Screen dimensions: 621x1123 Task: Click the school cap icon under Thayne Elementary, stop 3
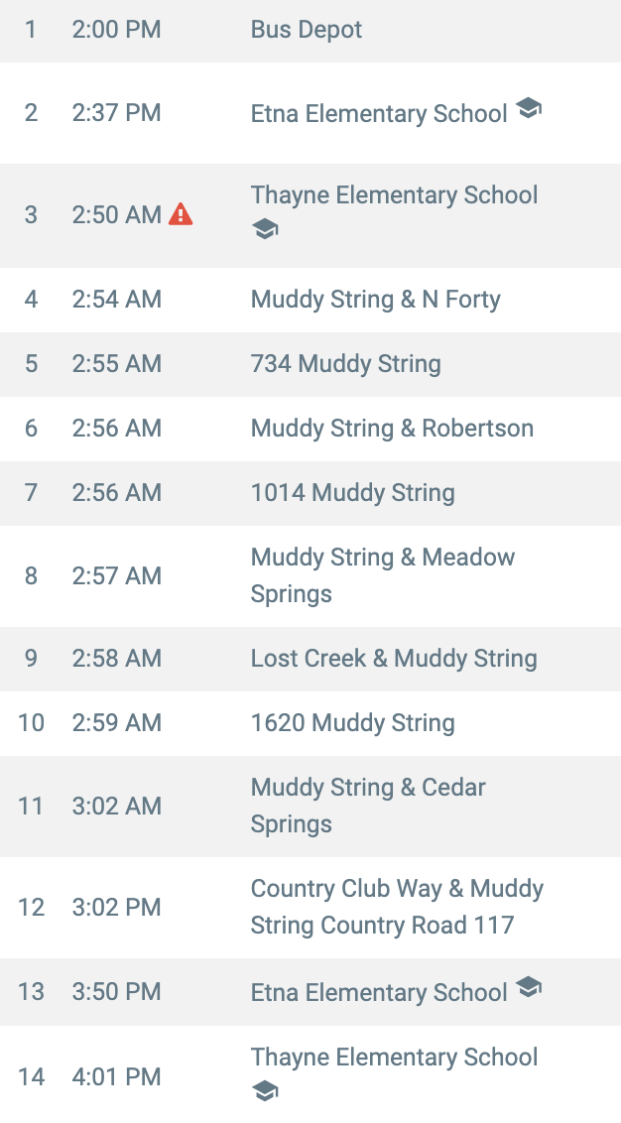(x=264, y=230)
